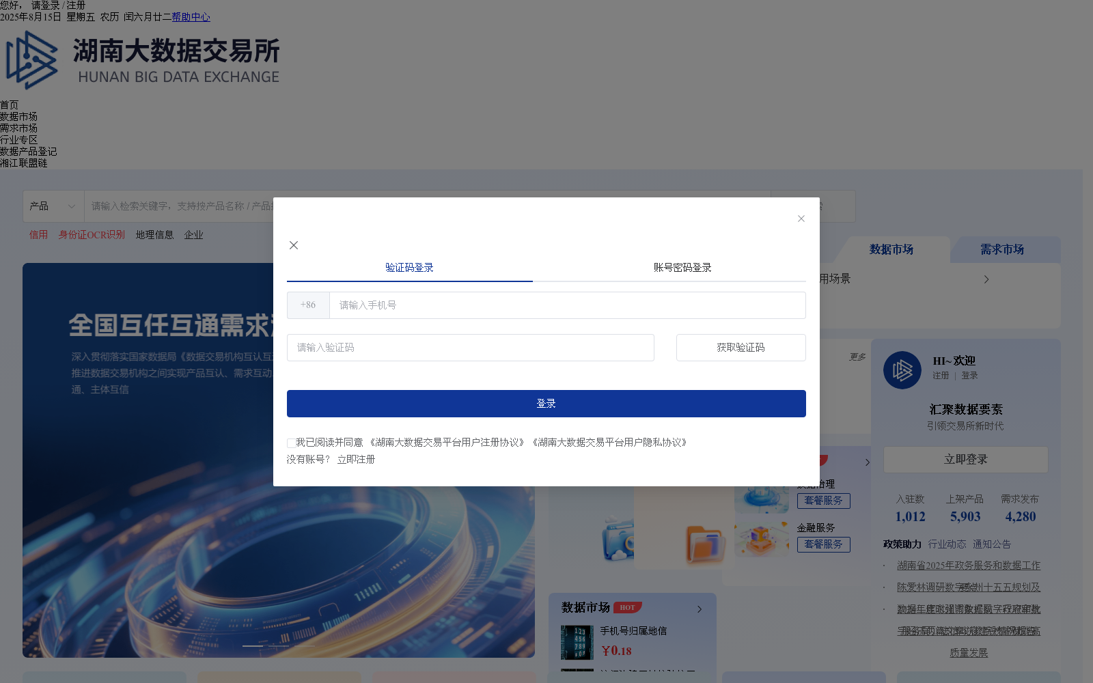Image resolution: width=1093 pixels, height=683 pixels.
Task: Click the Hunan Big Data Exchange logo
Action: [143, 60]
